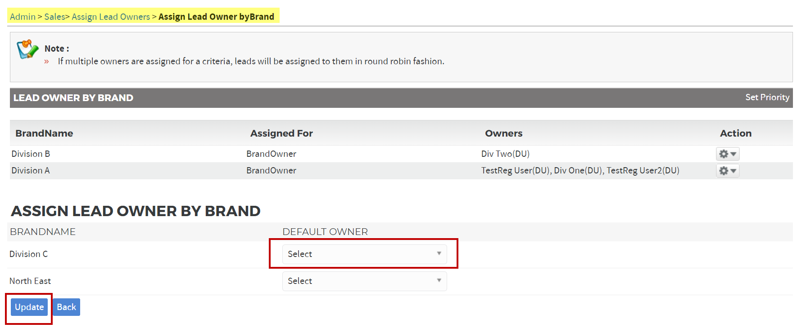Click the Assigned For column header

281,133
